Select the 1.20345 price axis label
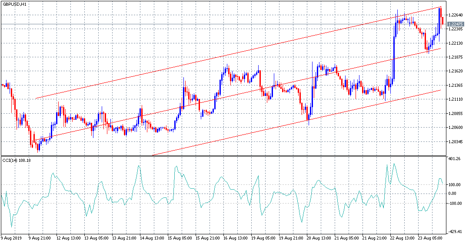The width and height of the screenshot is (469, 243). pyautogui.click(x=456, y=141)
